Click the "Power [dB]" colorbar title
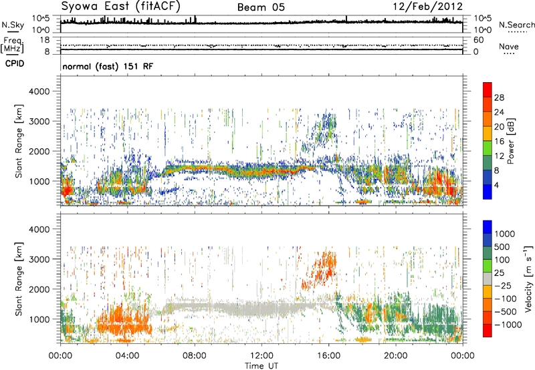The width and height of the screenshot is (535, 370). click(510, 141)
